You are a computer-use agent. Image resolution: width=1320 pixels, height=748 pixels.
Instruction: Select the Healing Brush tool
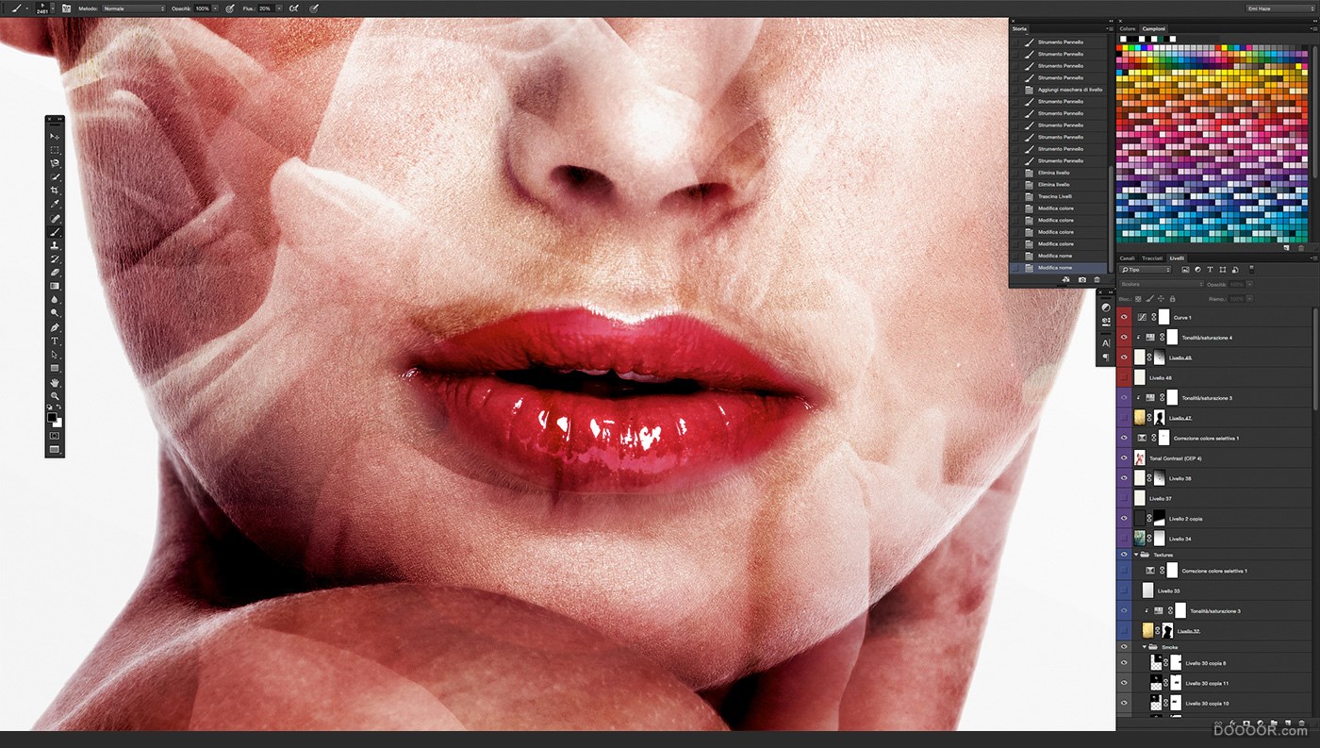[x=55, y=218]
